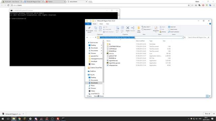216x121 pixels.
Task: Switch to large icons view in Explorer status bar
Action: point(210,96)
